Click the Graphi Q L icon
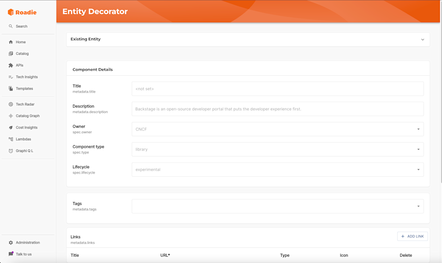442x263 pixels. coord(11,150)
